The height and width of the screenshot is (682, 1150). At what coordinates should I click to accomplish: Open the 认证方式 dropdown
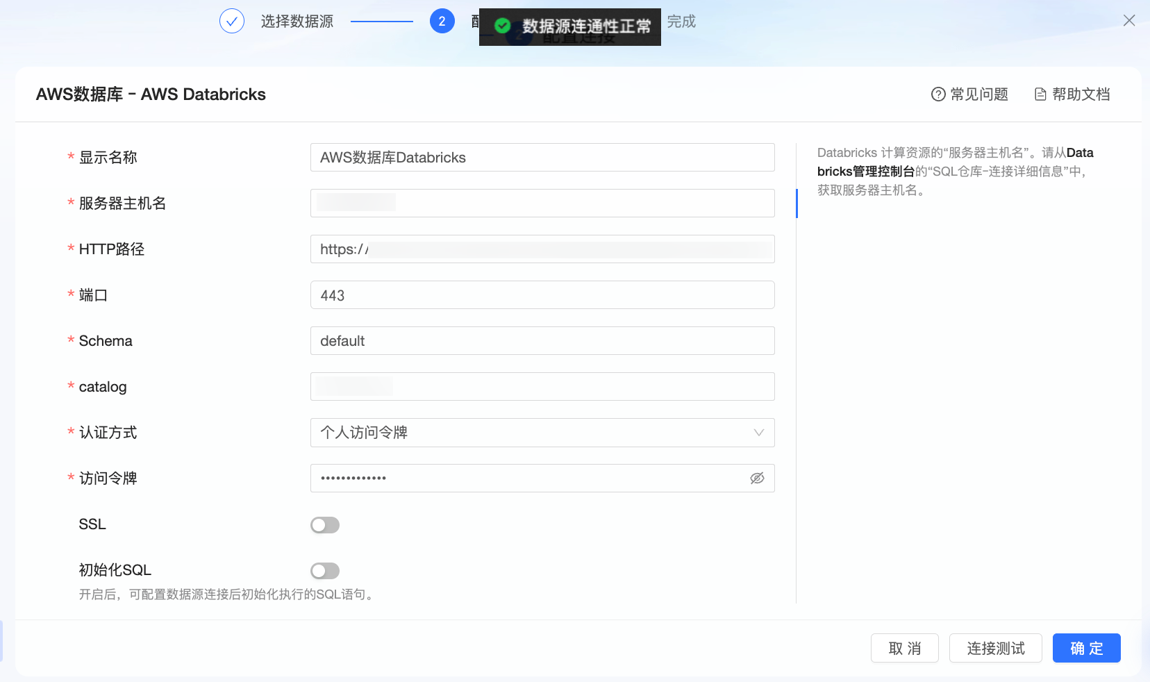click(542, 433)
